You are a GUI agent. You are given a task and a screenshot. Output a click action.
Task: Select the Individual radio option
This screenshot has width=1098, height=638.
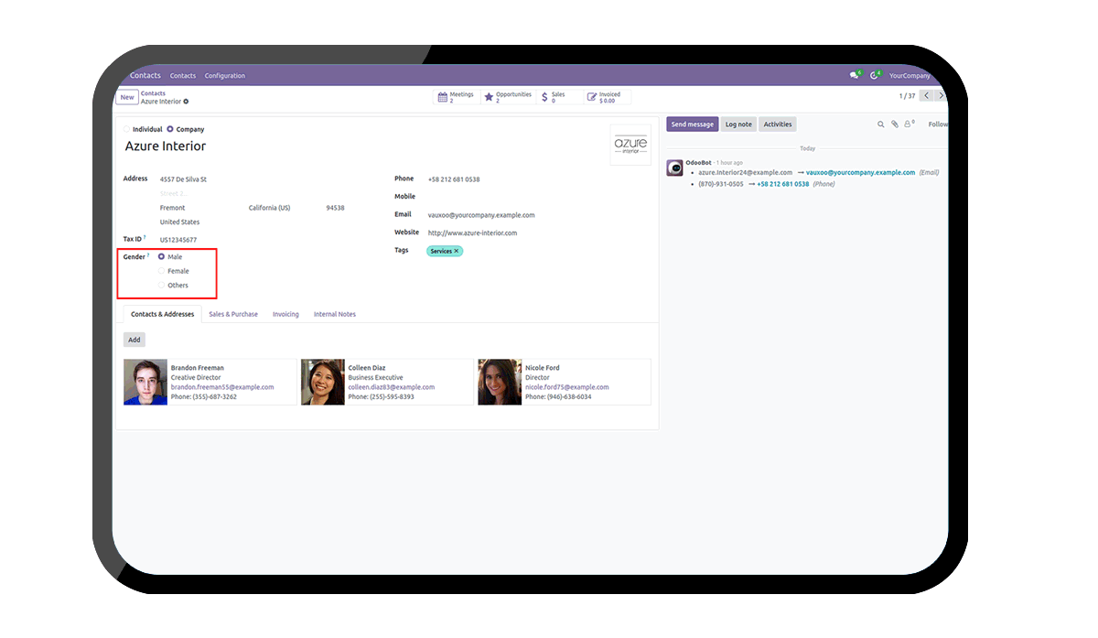[127, 130]
